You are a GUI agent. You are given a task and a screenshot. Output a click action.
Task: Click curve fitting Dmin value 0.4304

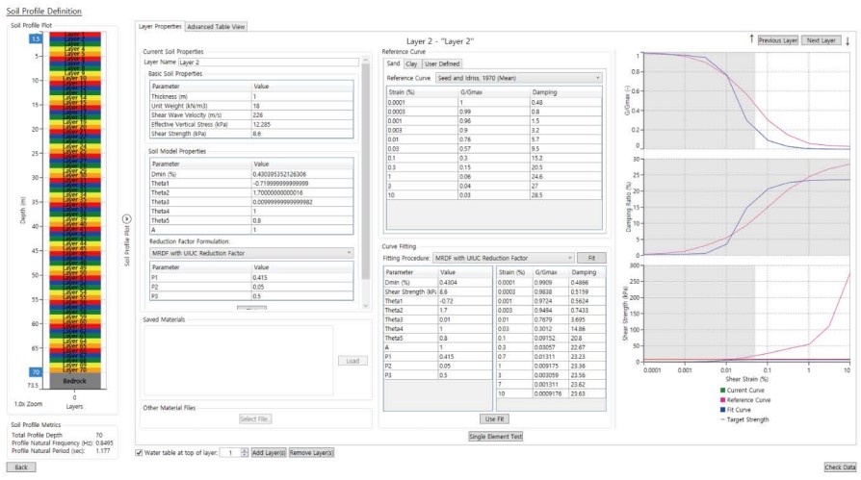464,283
